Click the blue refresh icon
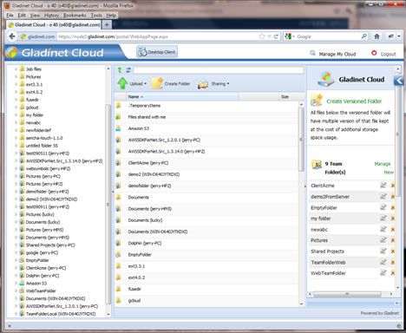This screenshot has height=333, width=406. [128, 70]
